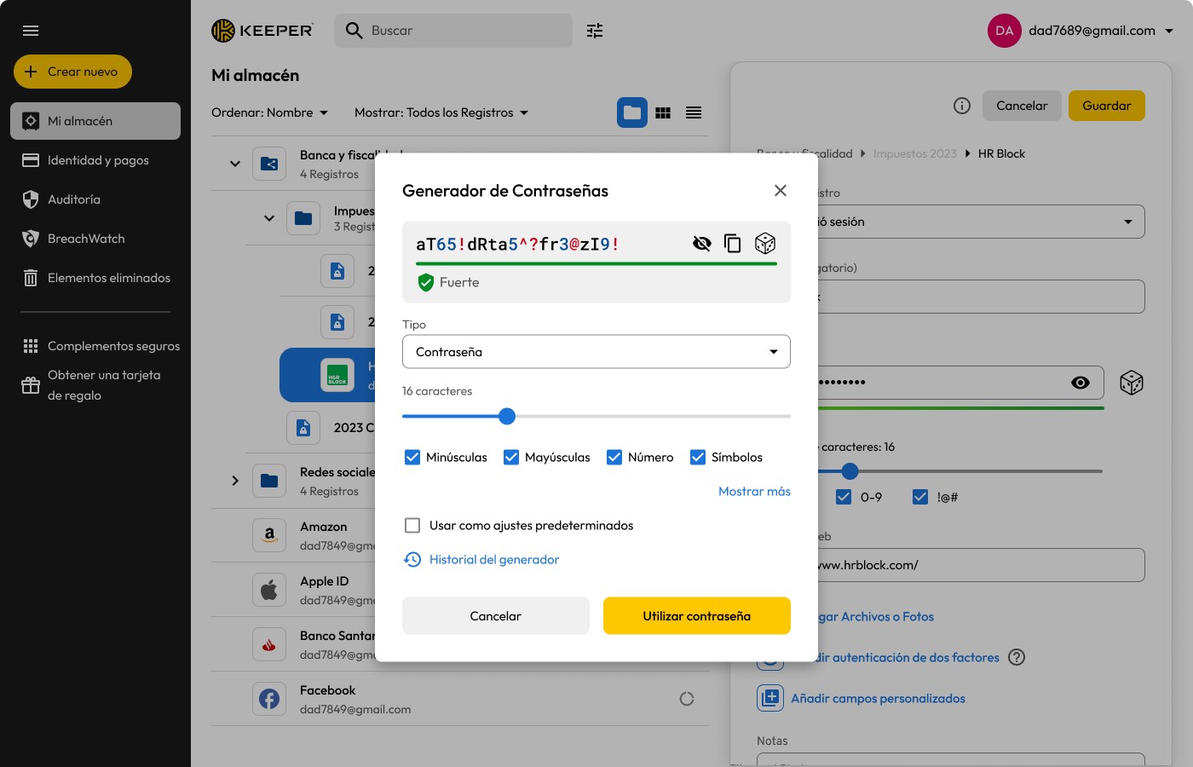Click the Mostrar más link

[754, 491]
